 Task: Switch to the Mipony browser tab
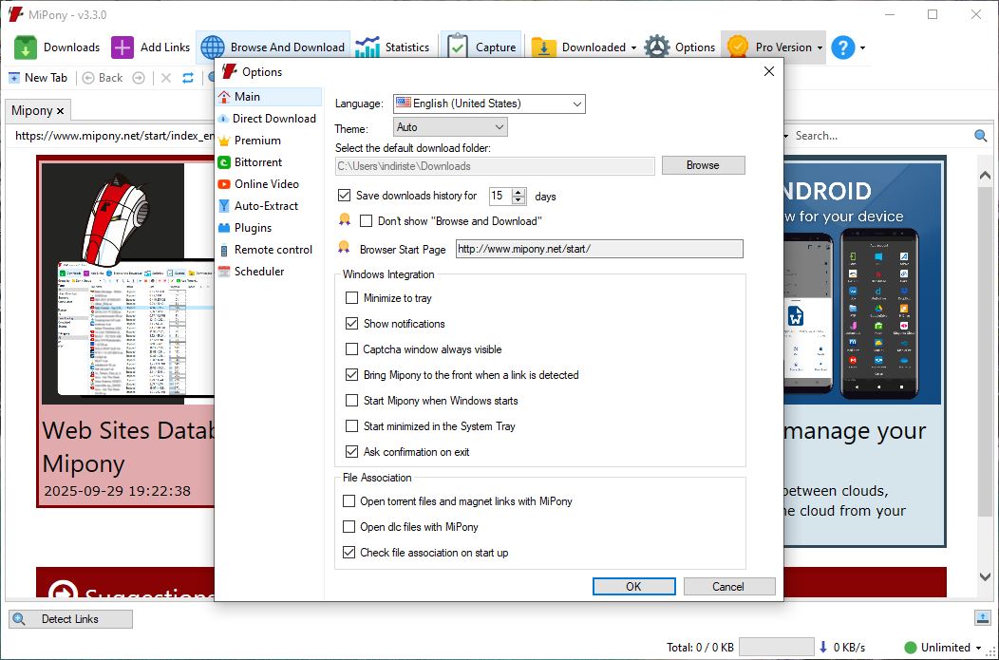pos(37,111)
